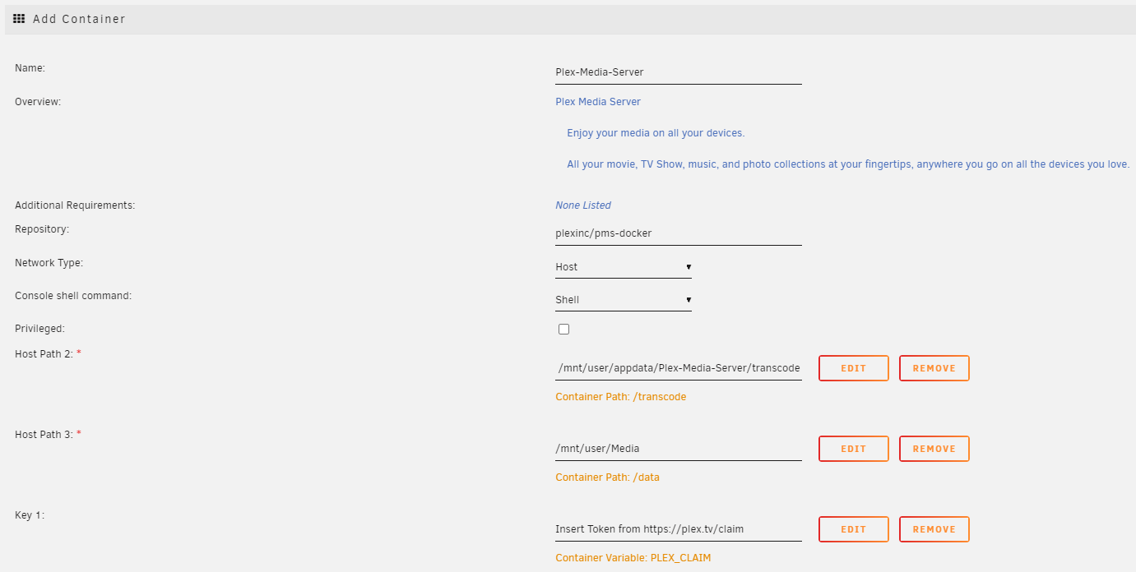Image resolution: width=1136 pixels, height=572 pixels.
Task: Click the All your movie, TV Show description line
Action: (848, 164)
